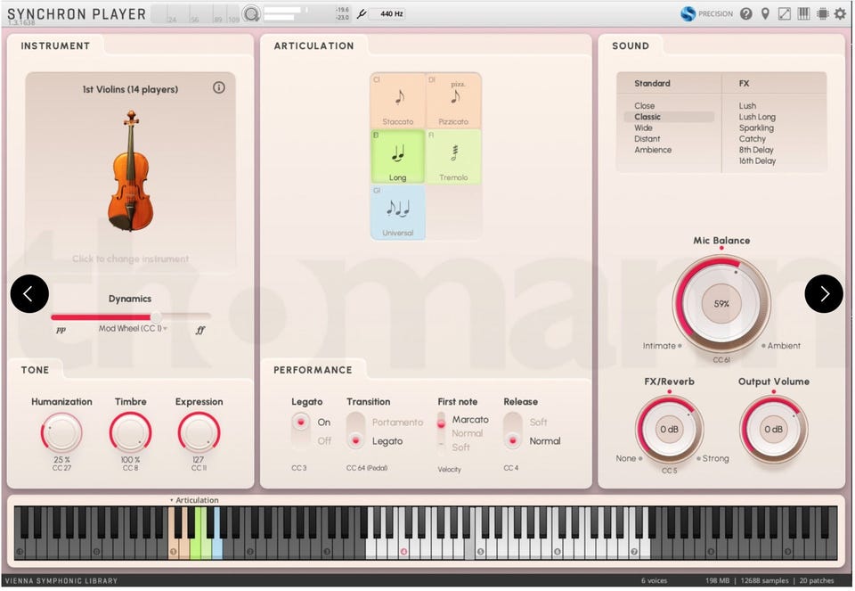Screen dimensions: 855x591
Task: Select the Pizzicato articulation
Action: click(453, 101)
